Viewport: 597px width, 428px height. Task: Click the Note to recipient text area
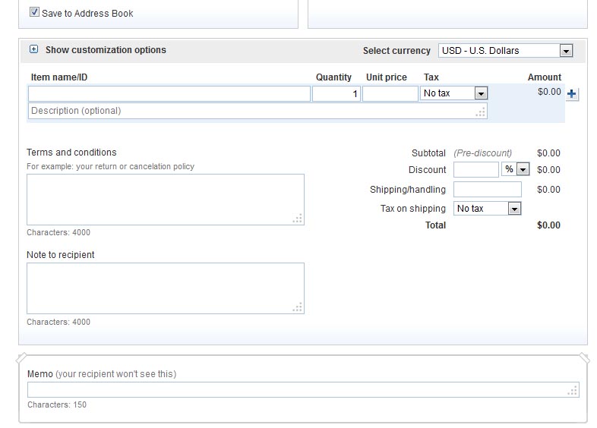165,288
